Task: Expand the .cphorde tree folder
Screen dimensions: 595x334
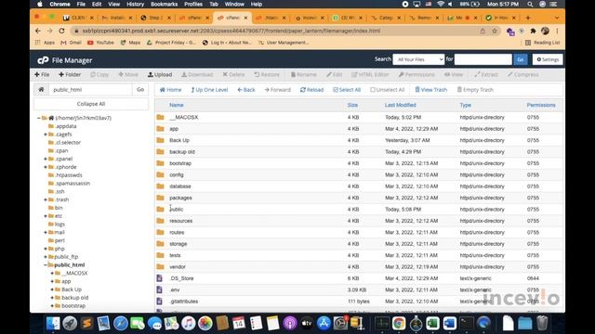Action: 46,167
